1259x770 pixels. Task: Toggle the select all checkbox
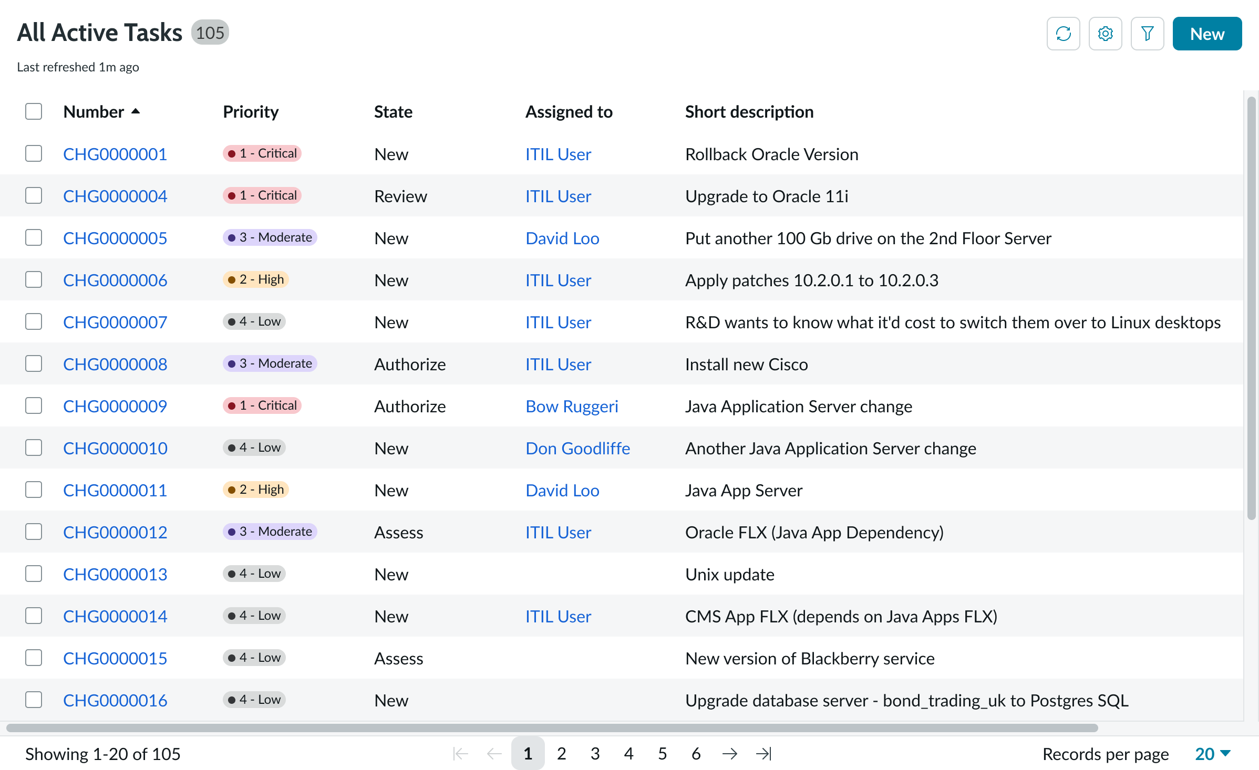click(34, 111)
